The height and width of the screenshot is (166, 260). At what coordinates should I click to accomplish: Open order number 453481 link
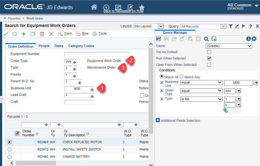tap(43, 157)
